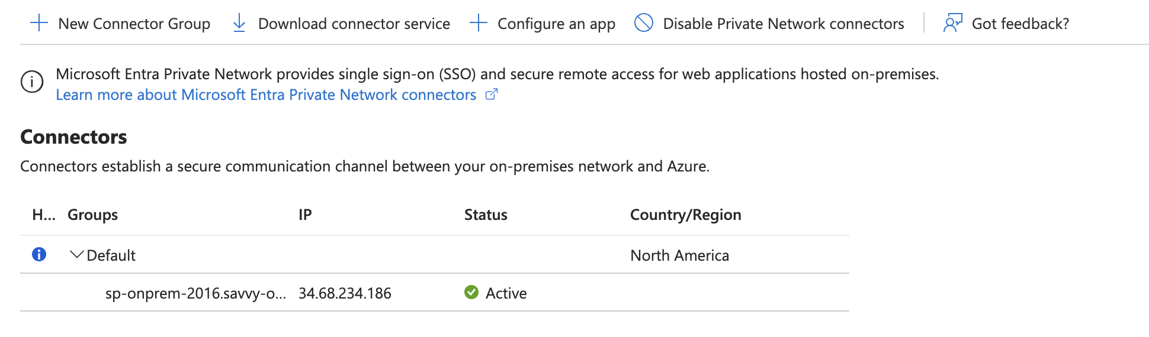The image size is (1149, 337).
Task: Click the feedback person icon
Action: pos(952,24)
